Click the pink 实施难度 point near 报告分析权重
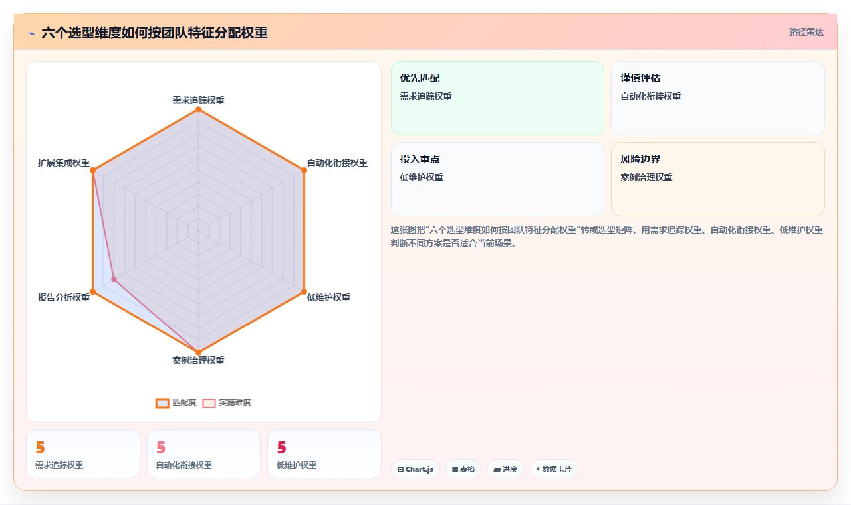Screen dimensions: 851x505 click(x=114, y=279)
